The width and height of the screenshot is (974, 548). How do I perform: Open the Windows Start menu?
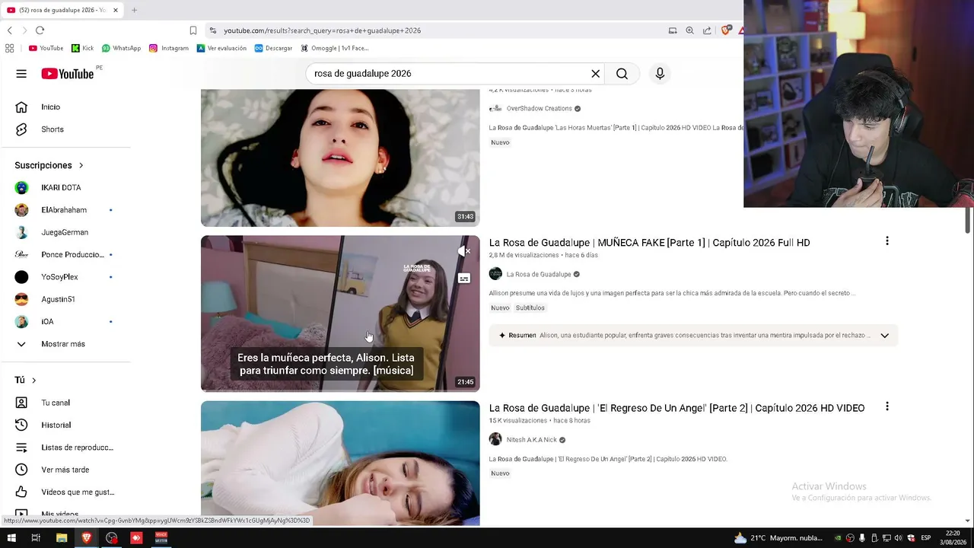[11, 538]
